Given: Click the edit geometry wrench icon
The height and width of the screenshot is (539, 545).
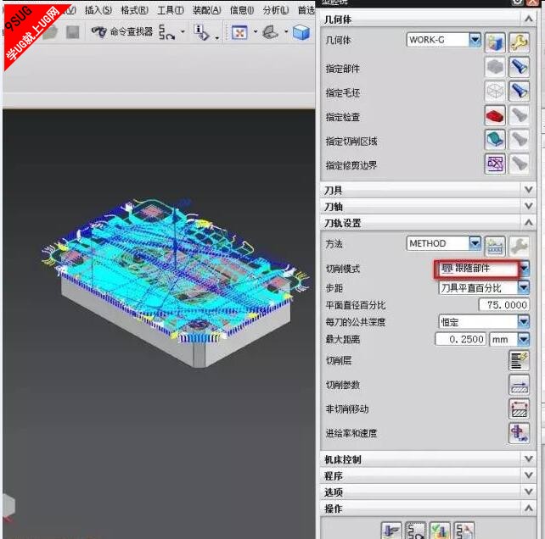Looking at the screenshot, I should point(520,42).
